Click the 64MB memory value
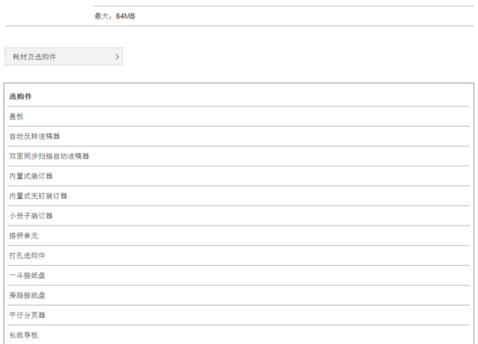The width and height of the screenshot is (478, 344). pos(126,16)
